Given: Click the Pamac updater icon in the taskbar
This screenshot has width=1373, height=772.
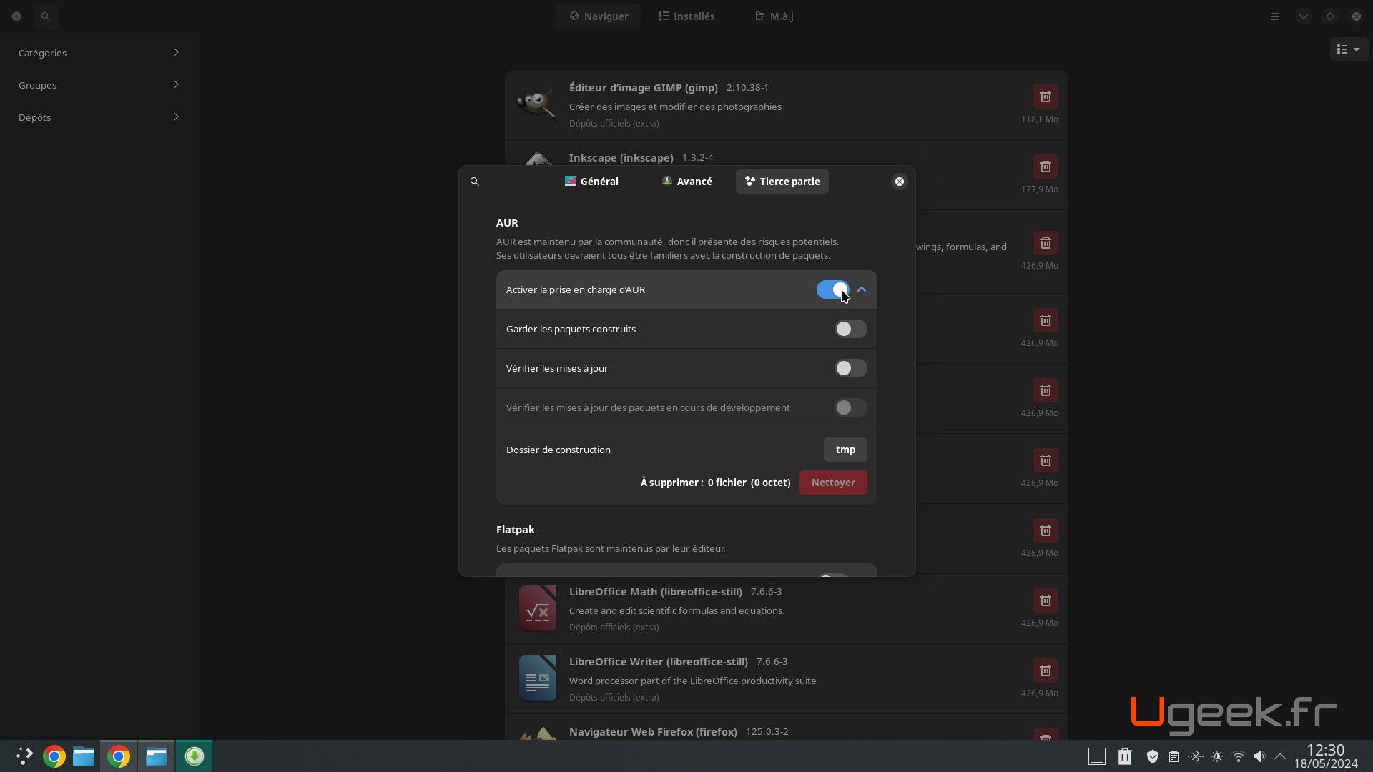Looking at the screenshot, I should tap(193, 756).
